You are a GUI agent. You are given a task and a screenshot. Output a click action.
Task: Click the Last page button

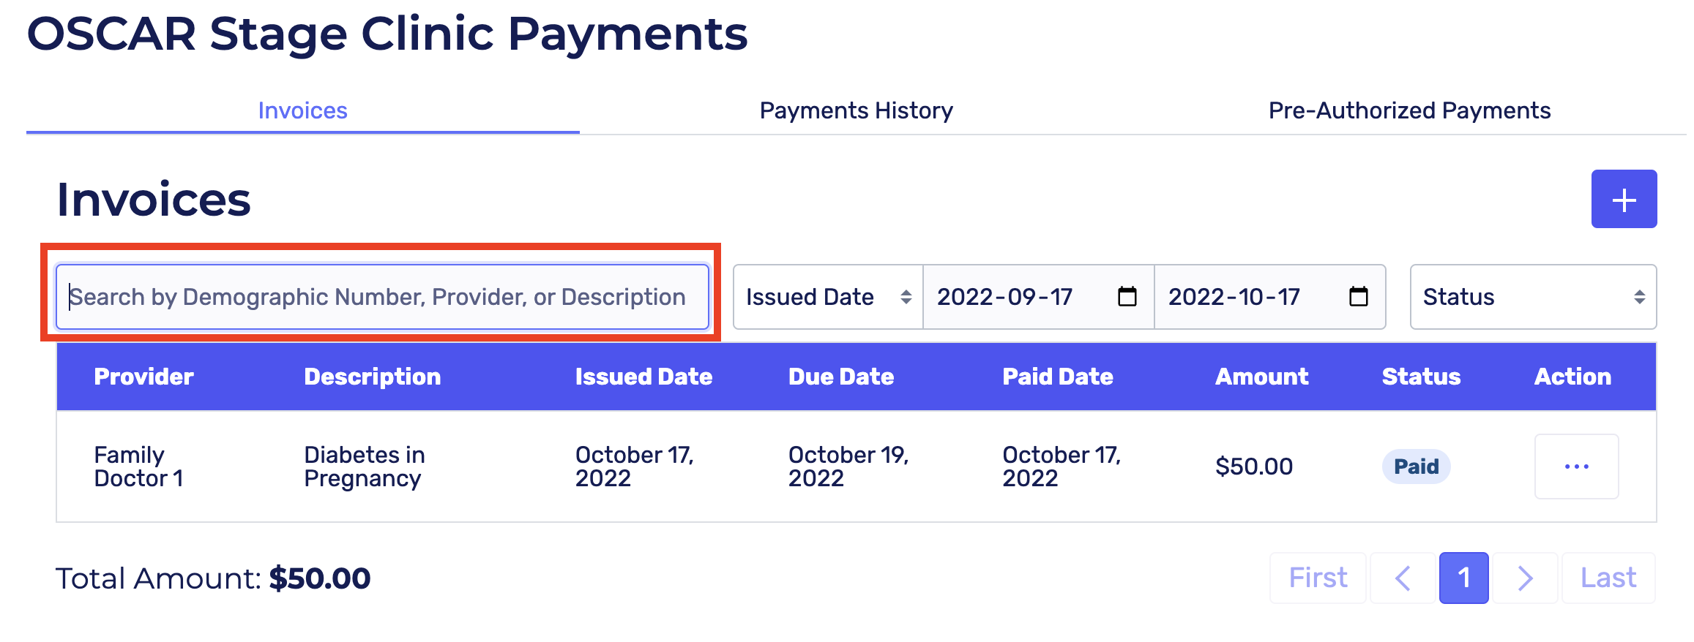pyautogui.click(x=1608, y=578)
